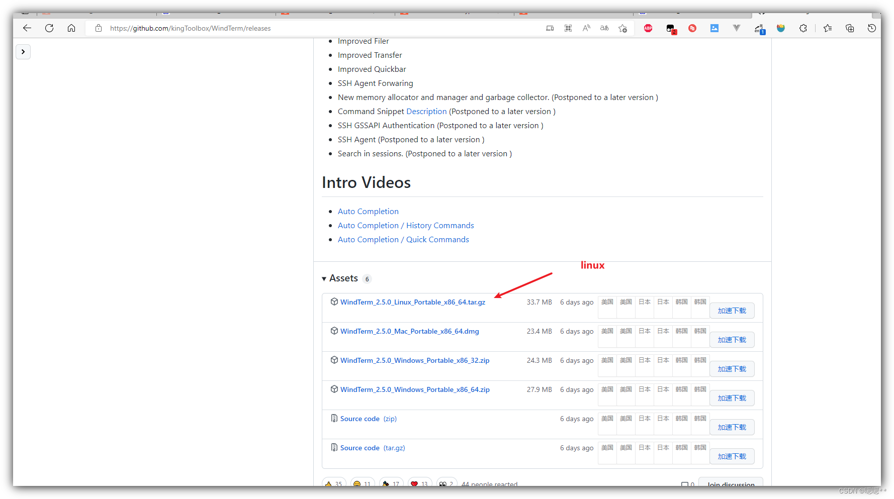Download Source code (tar.gz)
The image size is (894, 499).
373,448
